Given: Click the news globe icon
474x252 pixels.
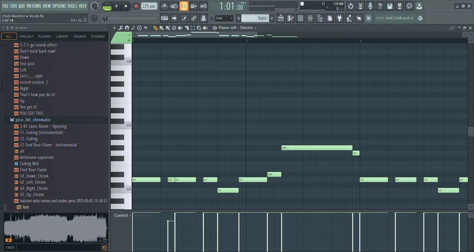Looking at the screenshot, I should tap(420, 18).
